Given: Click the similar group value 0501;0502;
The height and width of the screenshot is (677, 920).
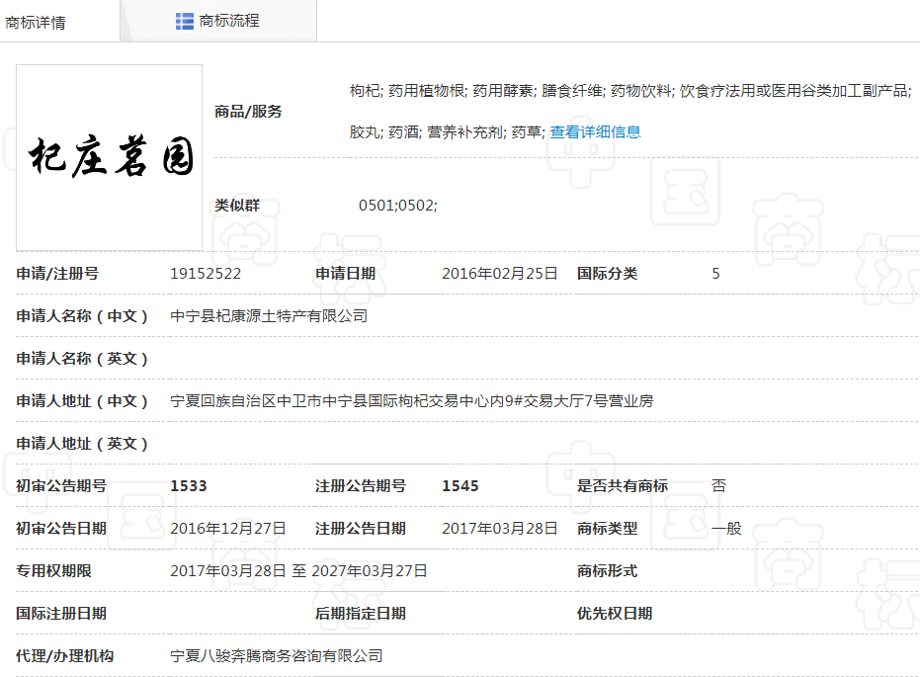Looking at the screenshot, I should (x=397, y=206).
